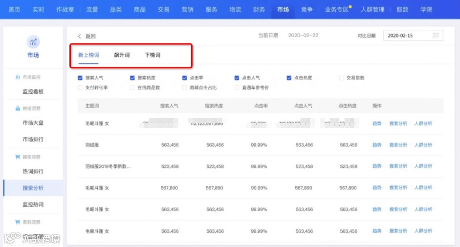This screenshot has height=247, width=460.
Task: Click the 市场监控 bar chart icon
Action: pos(18,77)
